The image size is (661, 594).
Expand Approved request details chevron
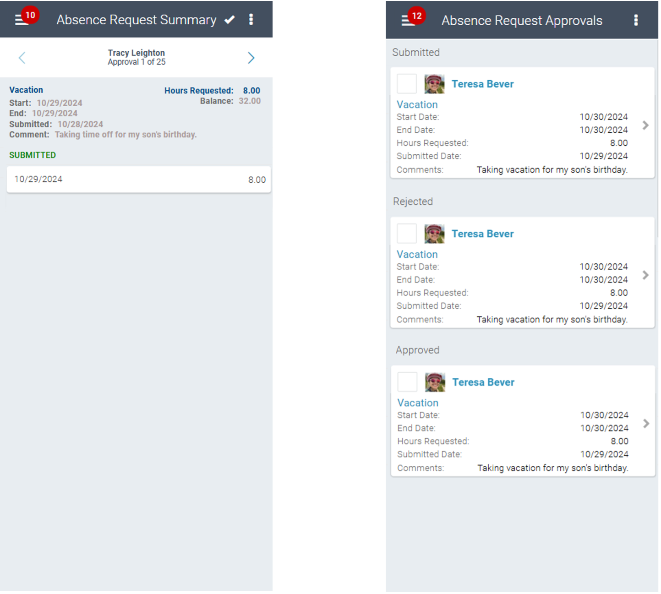(646, 424)
